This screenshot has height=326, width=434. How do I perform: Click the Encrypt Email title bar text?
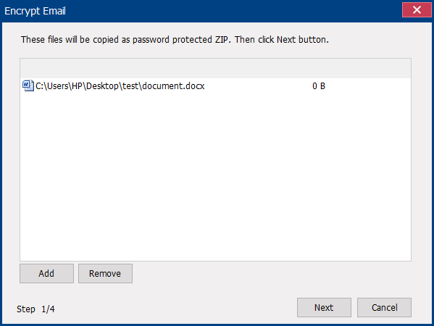pyautogui.click(x=36, y=11)
